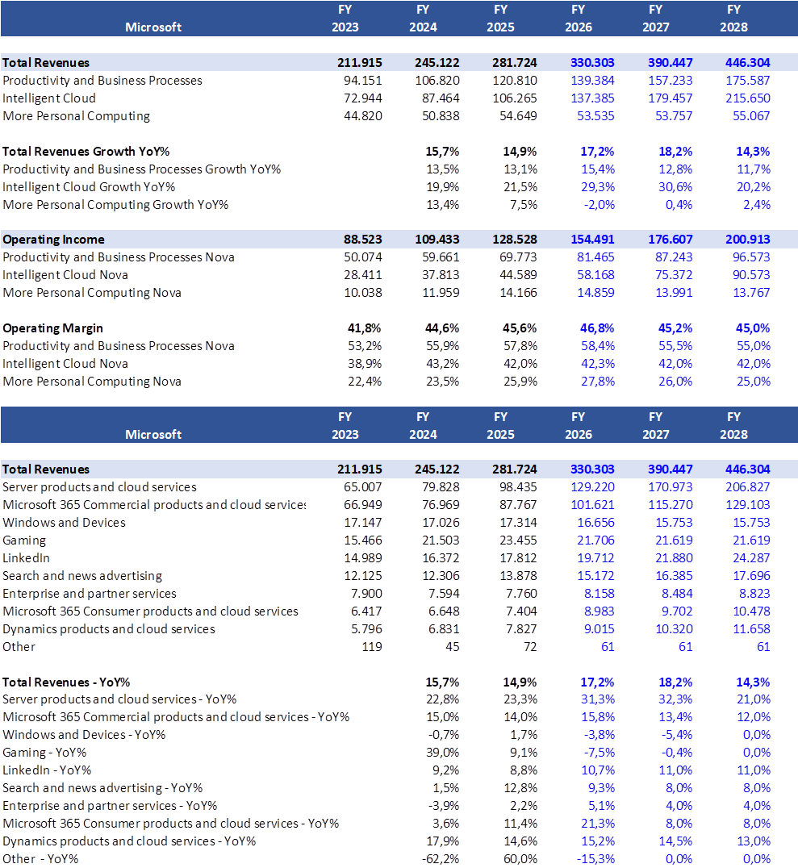Select the 44.820 More Personal Computing value
798x868 pixels.
tap(363, 116)
